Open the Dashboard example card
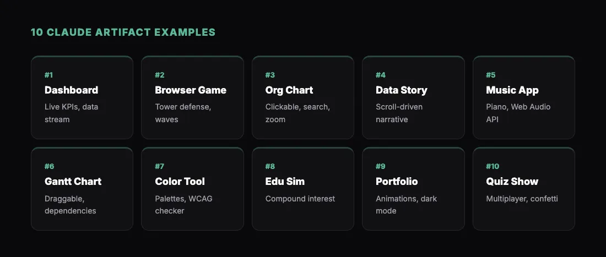The height and width of the screenshot is (257, 606). click(x=82, y=97)
